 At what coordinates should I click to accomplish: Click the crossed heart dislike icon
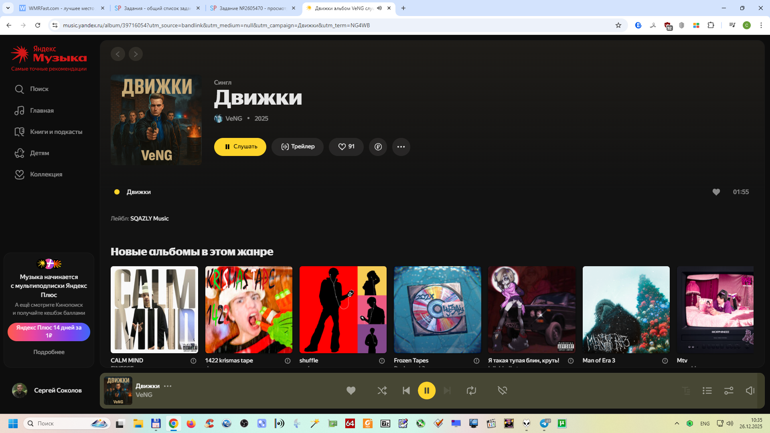click(x=502, y=391)
